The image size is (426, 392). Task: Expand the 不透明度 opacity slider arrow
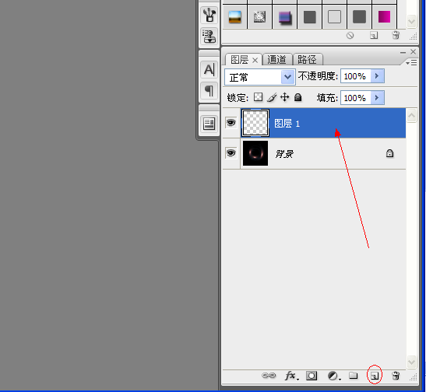pyautogui.click(x=377, y=76)
